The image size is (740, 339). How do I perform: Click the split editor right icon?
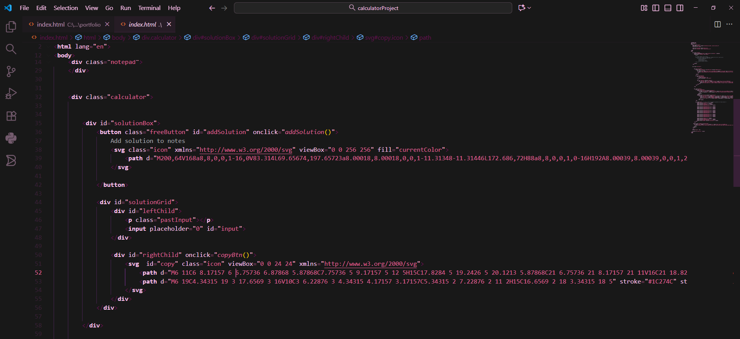pos(717,24)
